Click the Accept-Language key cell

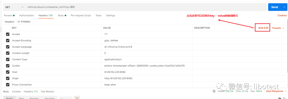tap(56, 47)
